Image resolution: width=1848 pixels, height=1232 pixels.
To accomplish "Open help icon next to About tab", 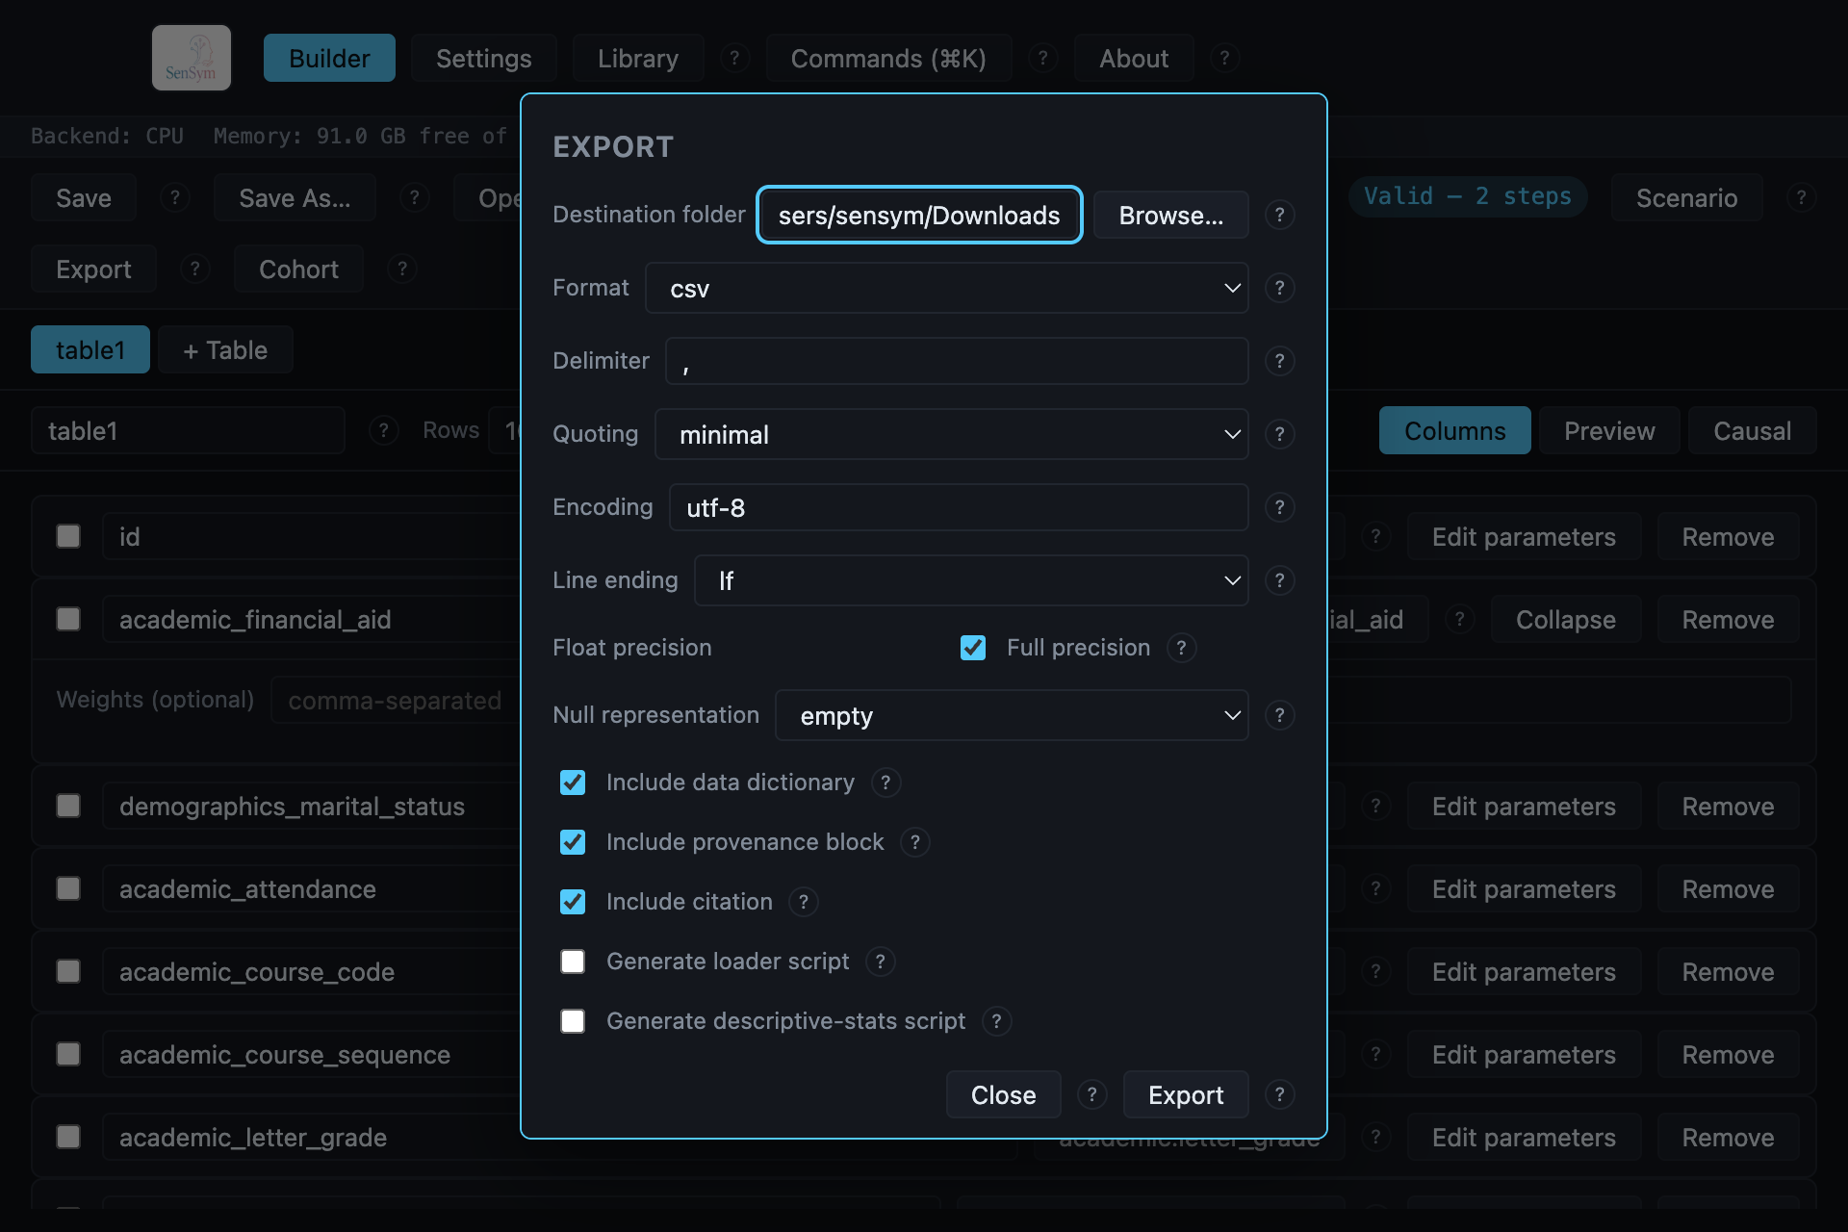I will [x=1224, y=59].
